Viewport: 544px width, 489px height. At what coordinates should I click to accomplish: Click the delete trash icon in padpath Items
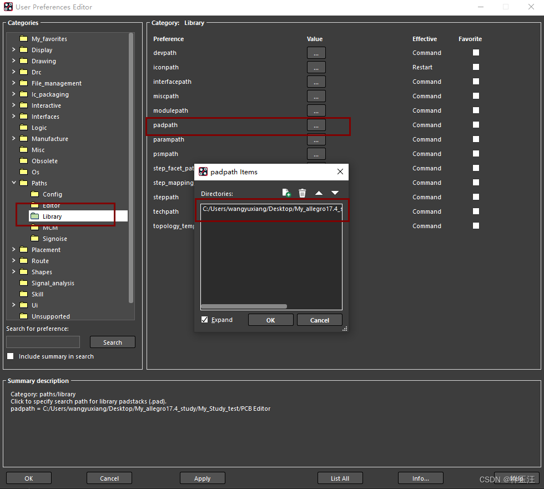click(303, 193)
